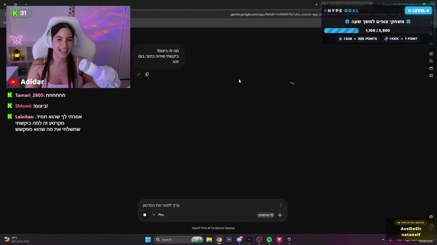Image resolution: width=437 pixels, height=245 pixels.
Task: Open Epic Games Launcher from taskbar
Action: click(x=289, y=240)
